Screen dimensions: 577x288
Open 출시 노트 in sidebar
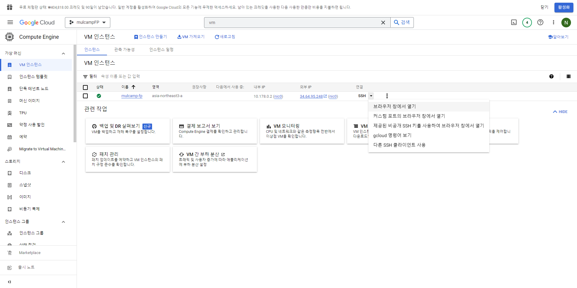click(38, 267)
